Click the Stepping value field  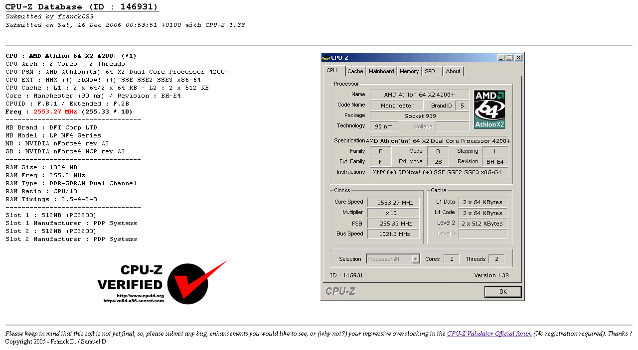(495, 151)
